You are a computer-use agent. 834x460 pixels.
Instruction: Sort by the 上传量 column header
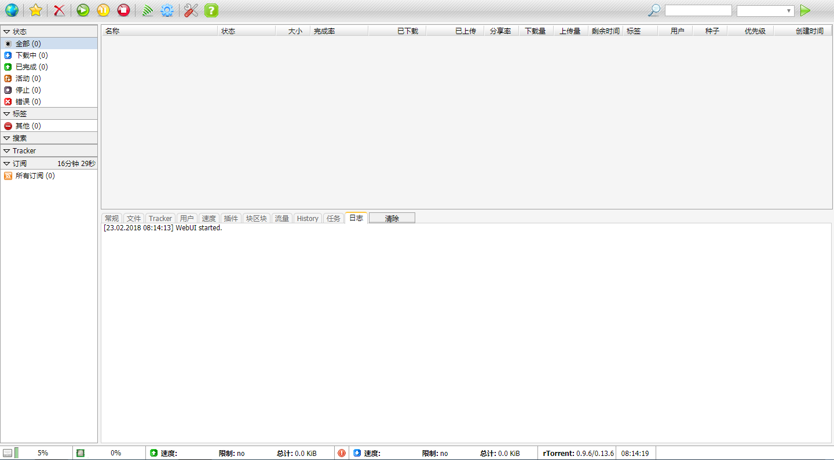pos(571,31)
